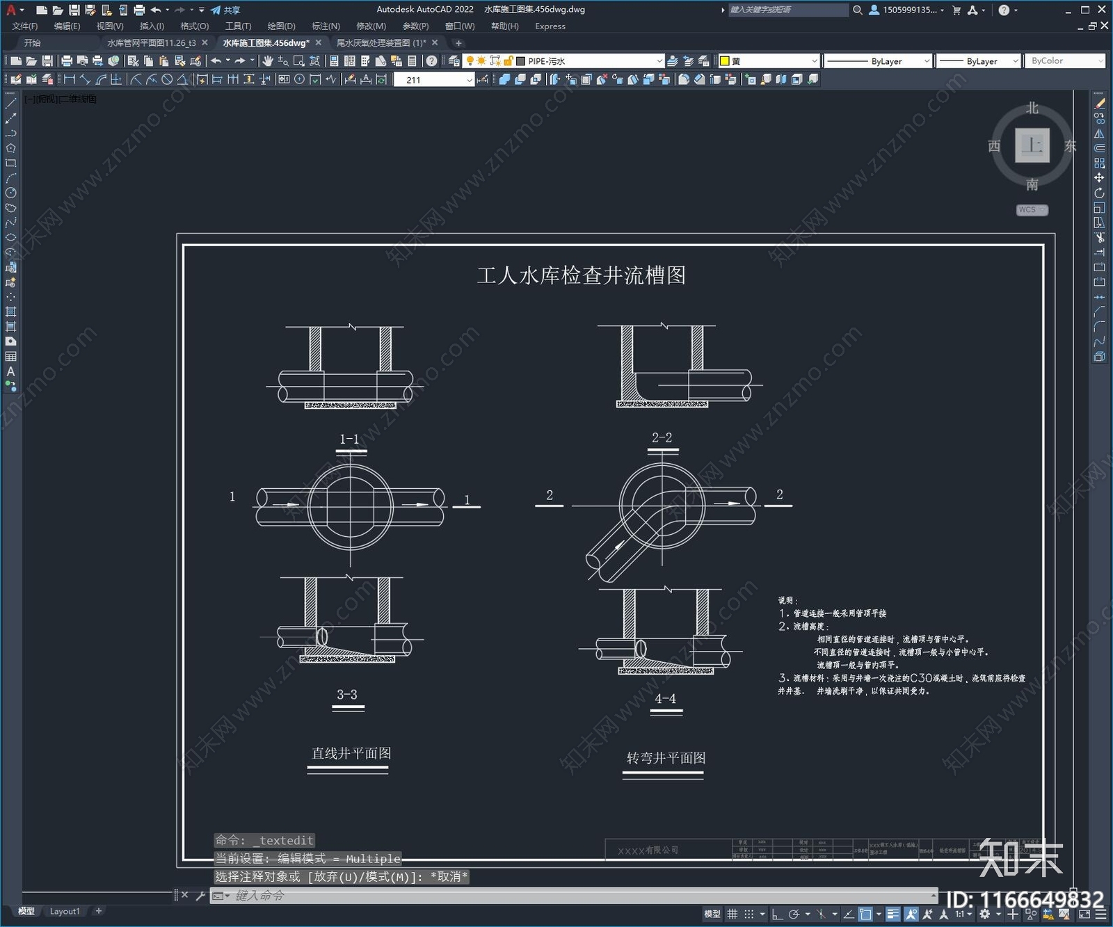Click the search magnifier icon in title bar

[x=858, y=10]
